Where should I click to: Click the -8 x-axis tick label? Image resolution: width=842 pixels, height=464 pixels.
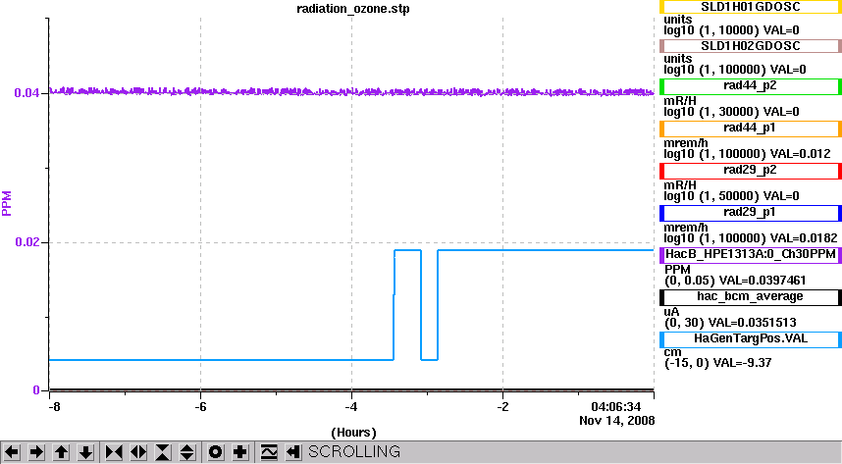click(54, 407)
